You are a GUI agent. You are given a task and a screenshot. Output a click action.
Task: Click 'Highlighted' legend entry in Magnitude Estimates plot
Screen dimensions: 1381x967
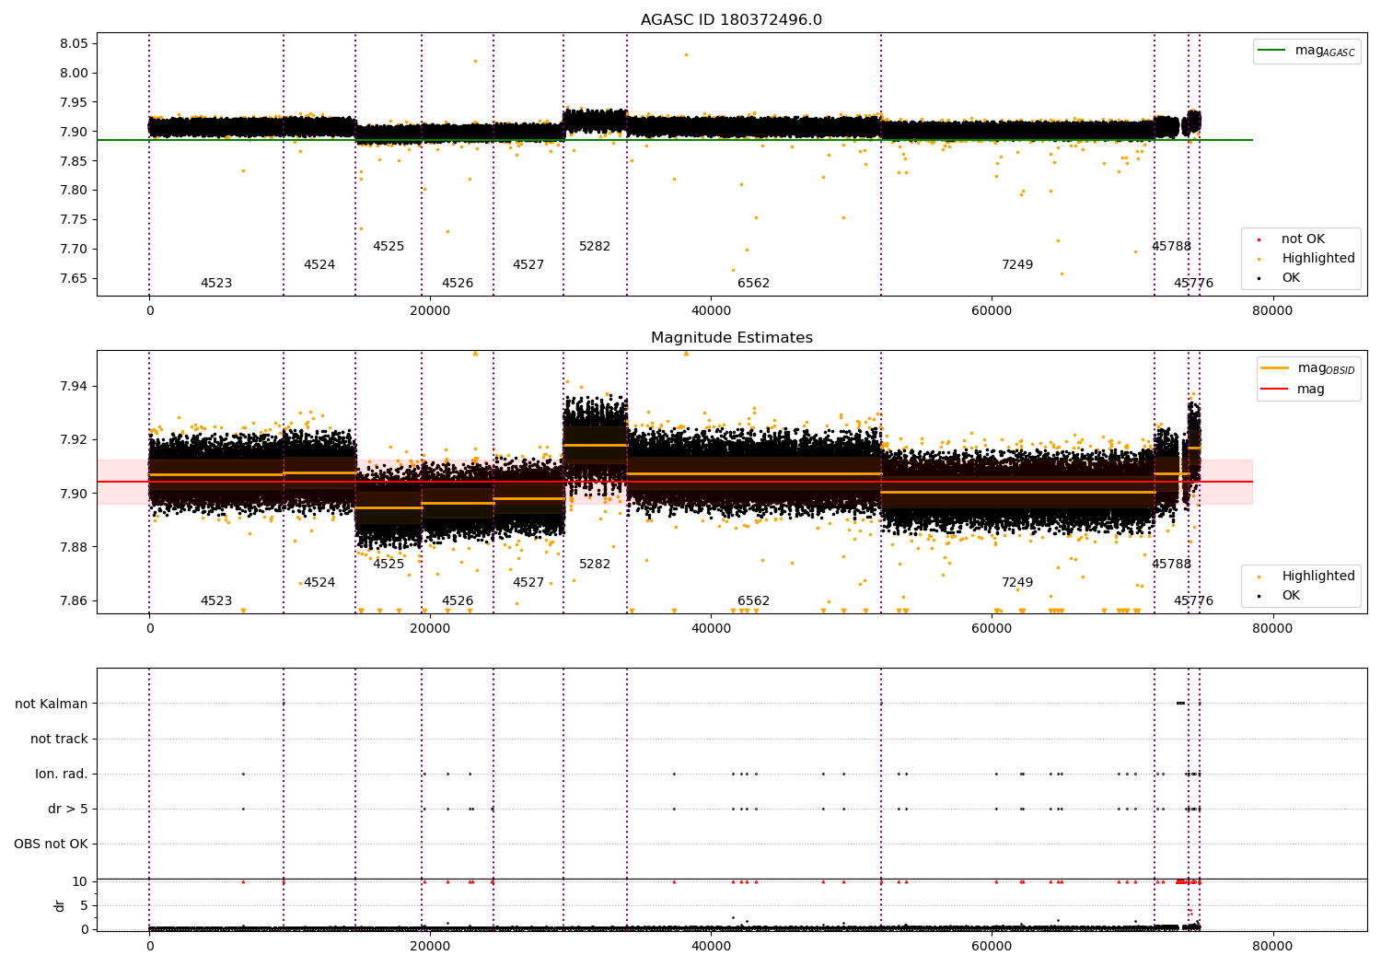pyautogui.click(x=1307, y=577)
